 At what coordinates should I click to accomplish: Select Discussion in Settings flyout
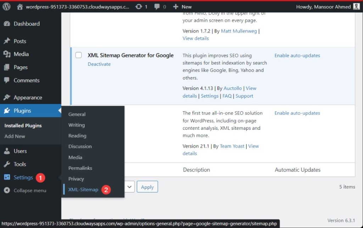tap(80, 146)
